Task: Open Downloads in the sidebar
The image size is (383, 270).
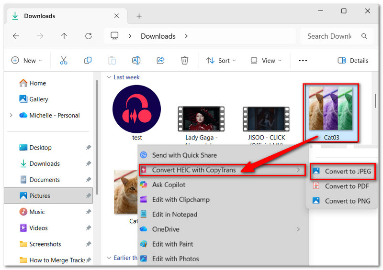Action: [x=48, y=163]
